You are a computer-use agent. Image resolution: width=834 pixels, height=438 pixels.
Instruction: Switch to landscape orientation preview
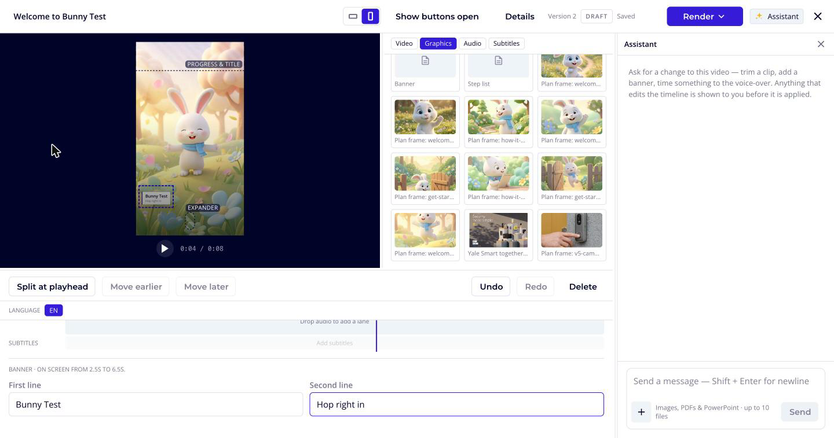[x=353, y=16]
